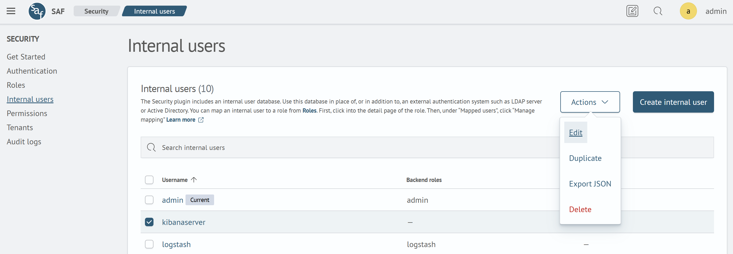Image resolution: width=733 pixels, height=254 pixels.
Task: Click the external link icon beside Learn more
Action: (201, 120)
